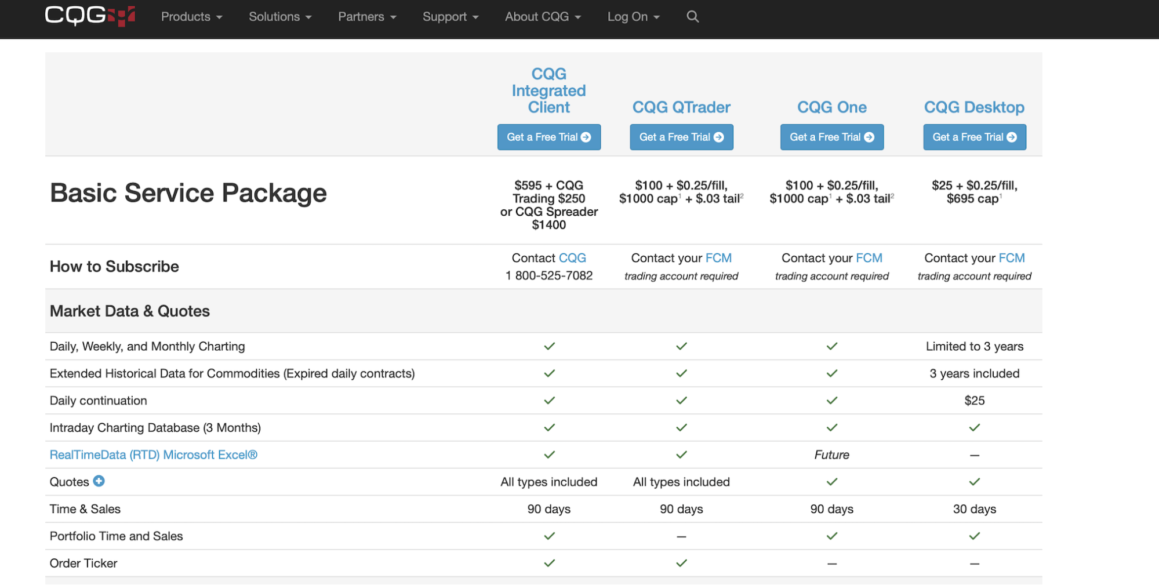Follow the FCM link under CQG Desktop
The image size is (1159, 585).
point(1012,258)
